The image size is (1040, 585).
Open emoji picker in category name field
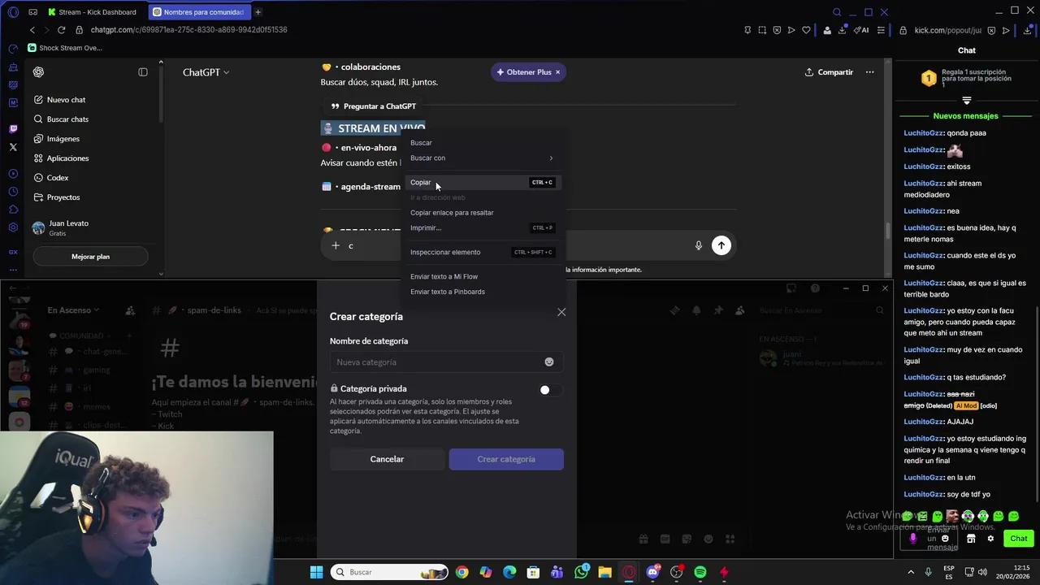549,362
